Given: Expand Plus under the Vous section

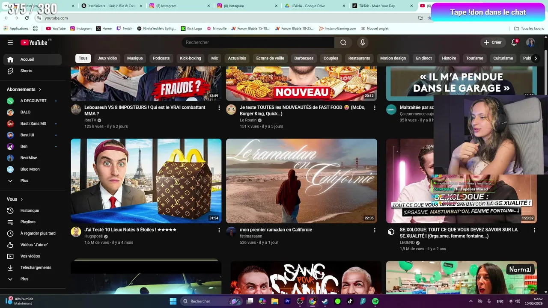Looking at the screenshot, I should 33,279.
